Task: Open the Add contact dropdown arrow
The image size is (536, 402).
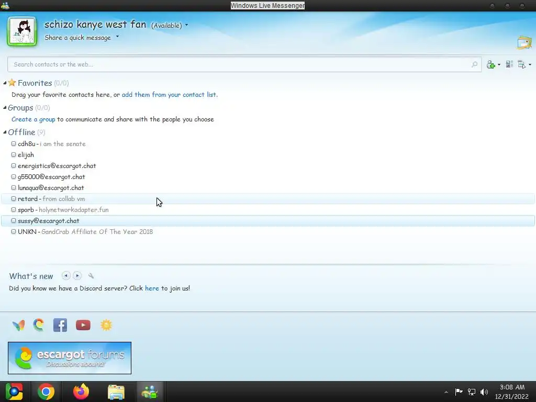Action: pos(499,64)
